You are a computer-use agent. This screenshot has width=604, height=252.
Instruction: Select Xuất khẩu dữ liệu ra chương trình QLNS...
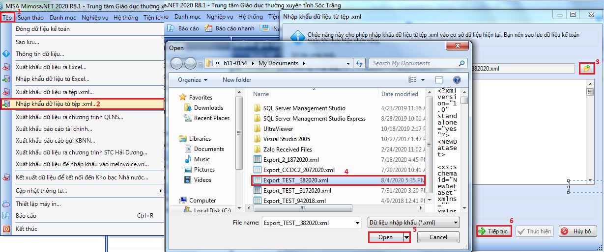[82, 117]
